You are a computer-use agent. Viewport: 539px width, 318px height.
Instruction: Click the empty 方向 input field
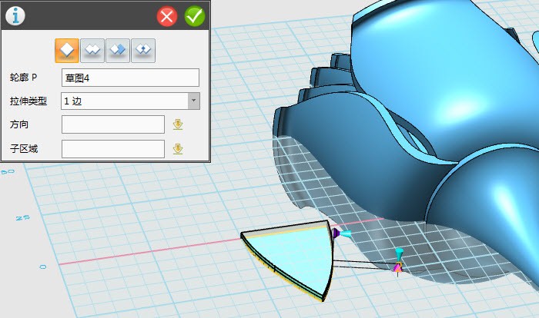pyautogui.click(x=113, y=124)
